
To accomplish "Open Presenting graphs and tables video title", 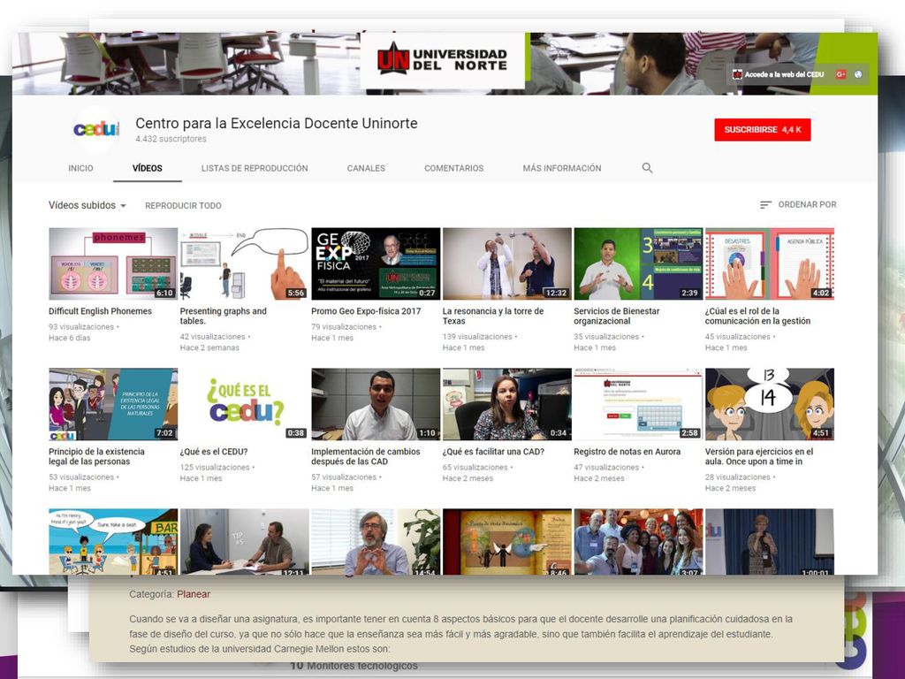I will pos(223,316).
